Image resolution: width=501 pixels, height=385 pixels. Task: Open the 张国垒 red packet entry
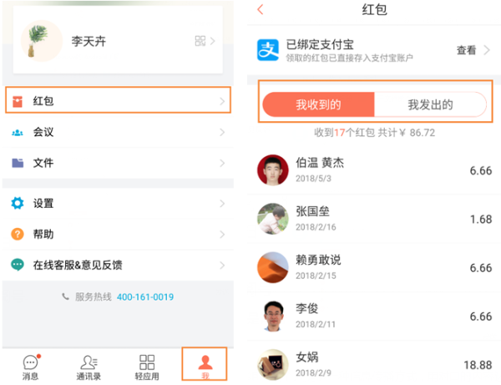pyautogui.click(x=374, y=219)
